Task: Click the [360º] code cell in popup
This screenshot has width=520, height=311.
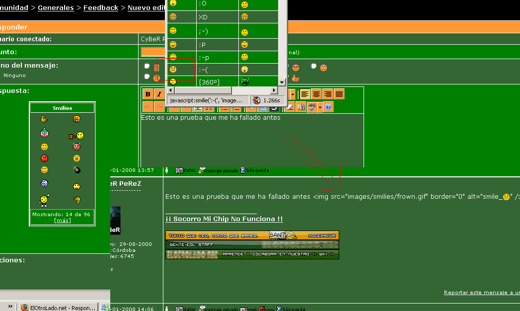Action: [x=217, y=82]
